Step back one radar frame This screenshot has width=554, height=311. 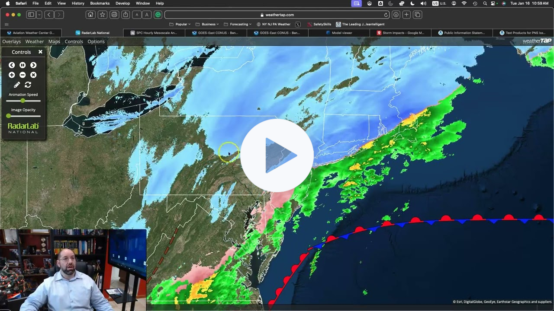coord(12,65)
